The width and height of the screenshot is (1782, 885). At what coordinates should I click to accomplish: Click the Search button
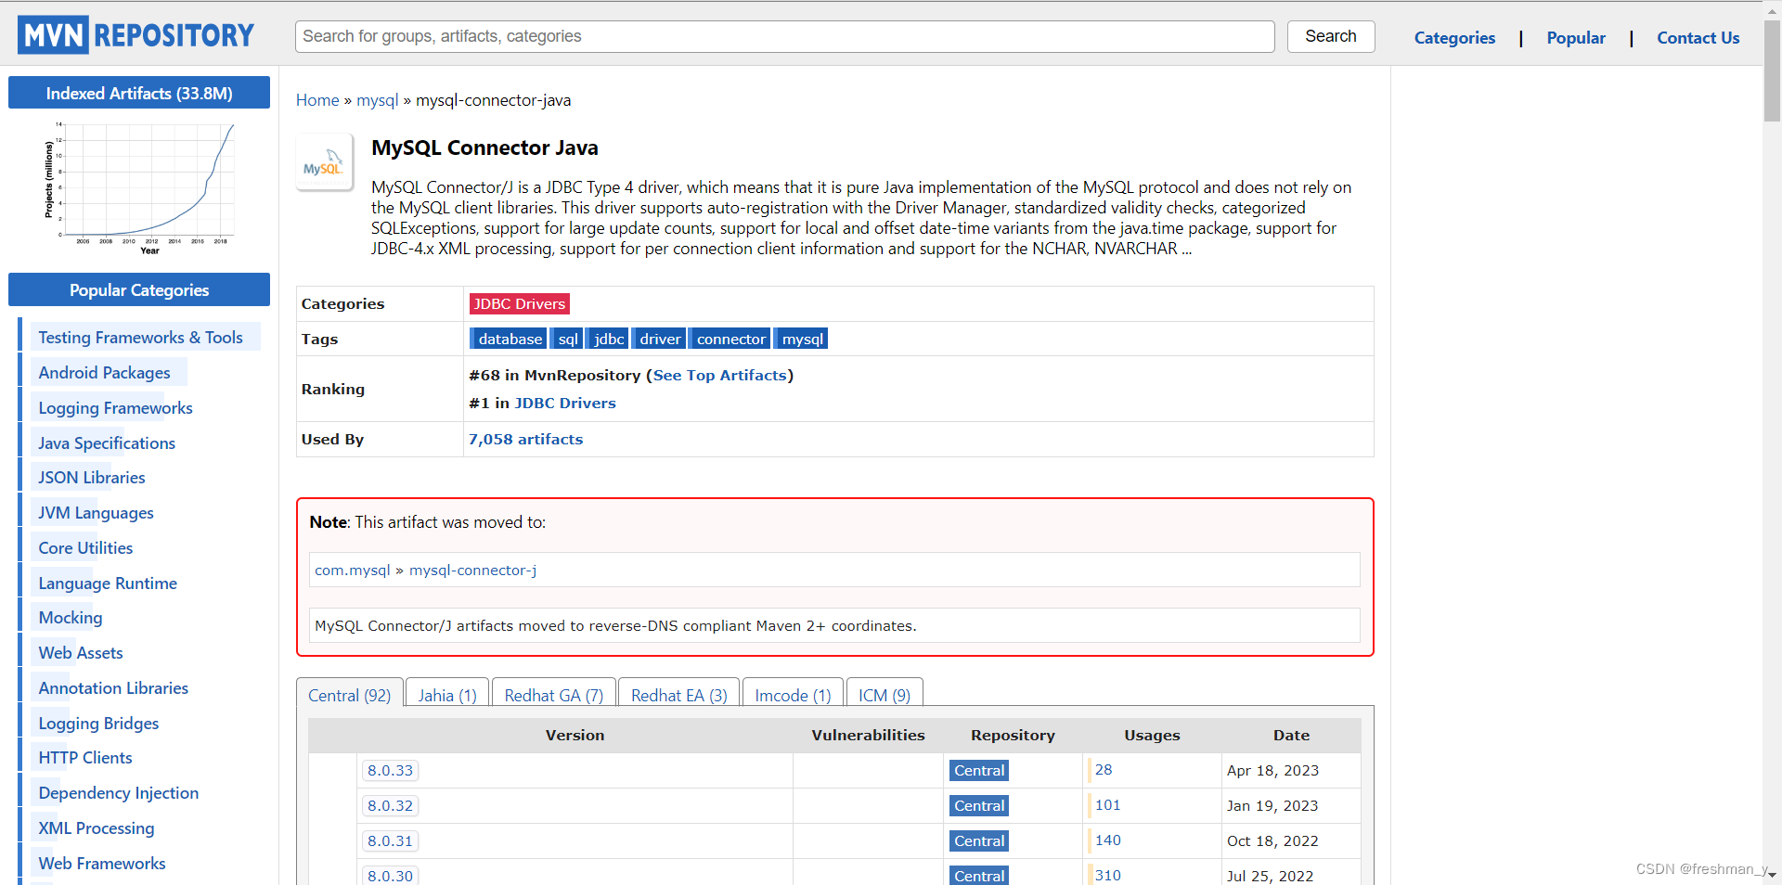(x=1330, y=36)
